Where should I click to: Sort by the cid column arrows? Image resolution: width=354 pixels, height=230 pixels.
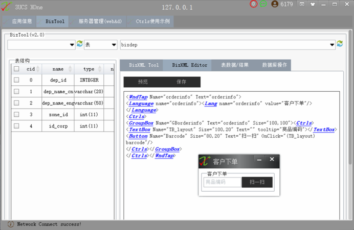click(x=38, y=69)
